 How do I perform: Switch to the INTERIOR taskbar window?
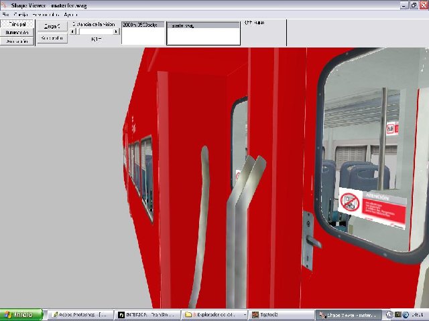pyautogui.click(x=147, y=314)
